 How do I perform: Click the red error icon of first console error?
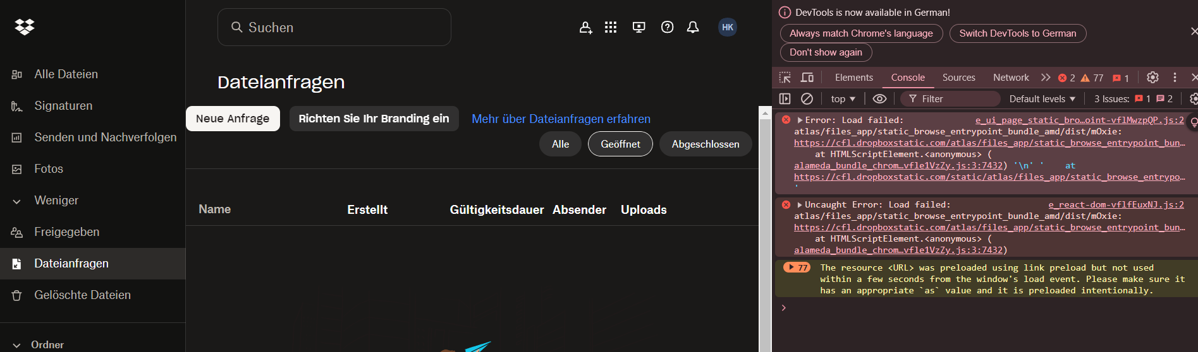786,120
